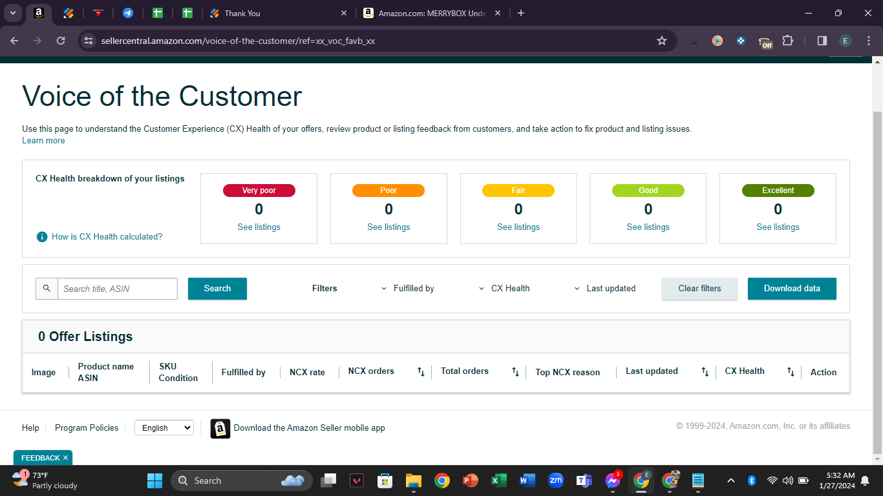Click the Amazon Seller app logo icon
This screenshot has width=883, height=496.
[220, 429]
